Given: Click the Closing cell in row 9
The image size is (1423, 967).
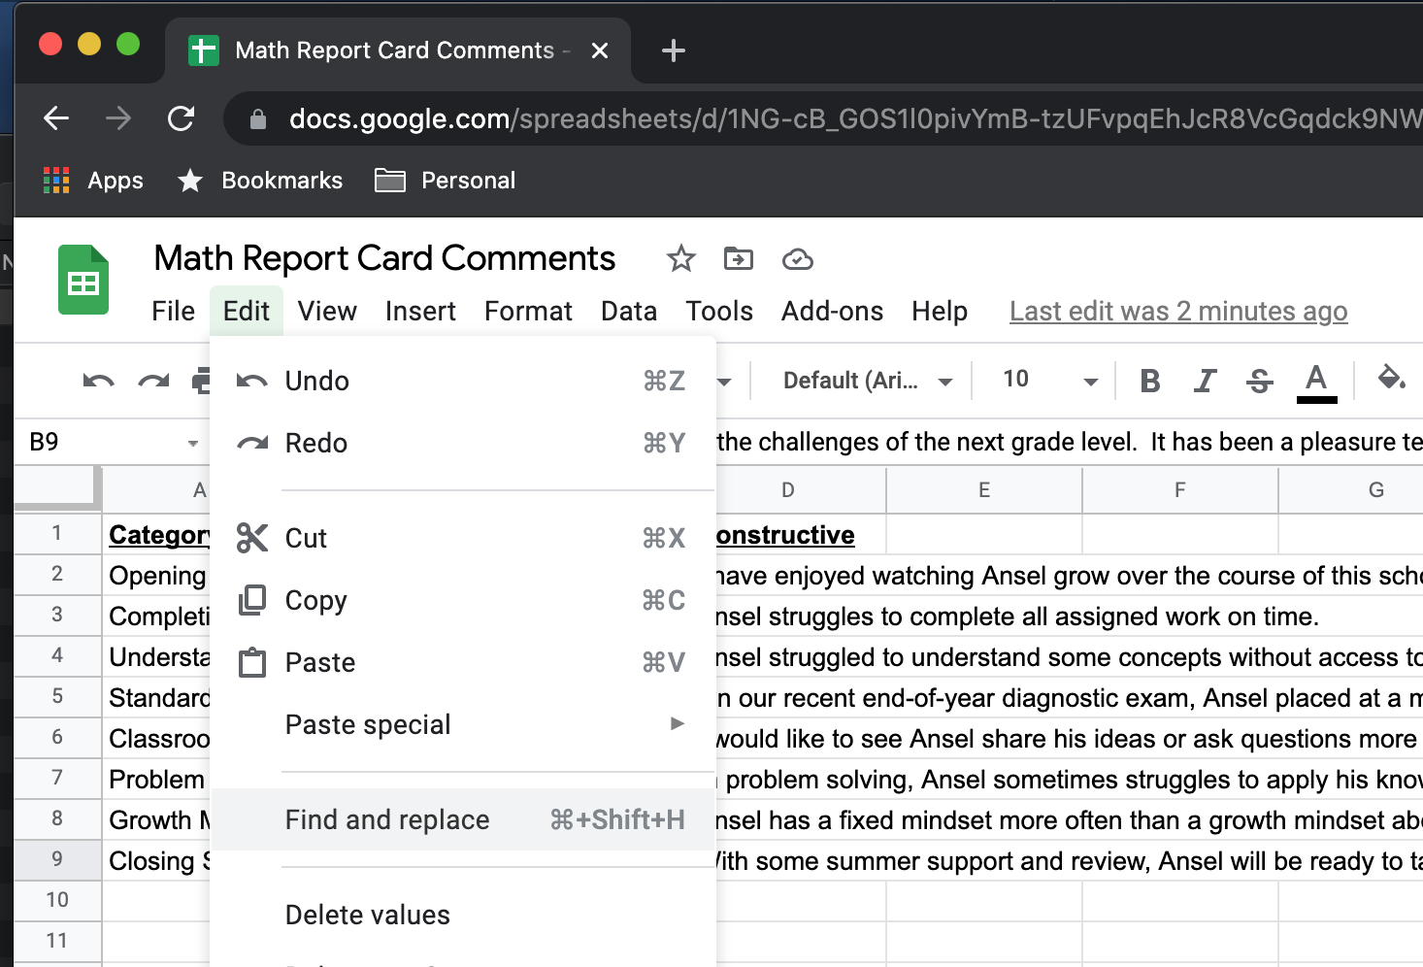Looking at the screenshot, I should (157, 861).
